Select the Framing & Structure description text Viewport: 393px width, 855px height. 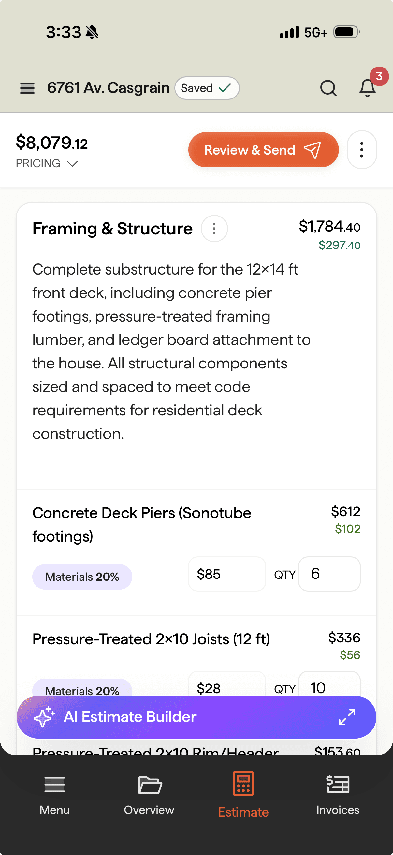click(x=171, y=352)
